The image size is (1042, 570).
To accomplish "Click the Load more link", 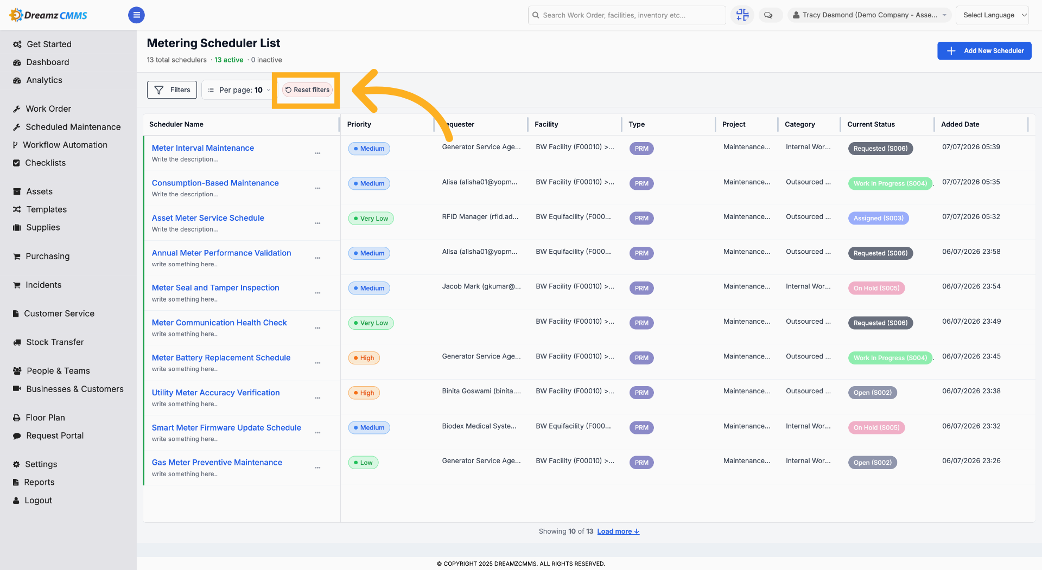I will coord(618,531).
